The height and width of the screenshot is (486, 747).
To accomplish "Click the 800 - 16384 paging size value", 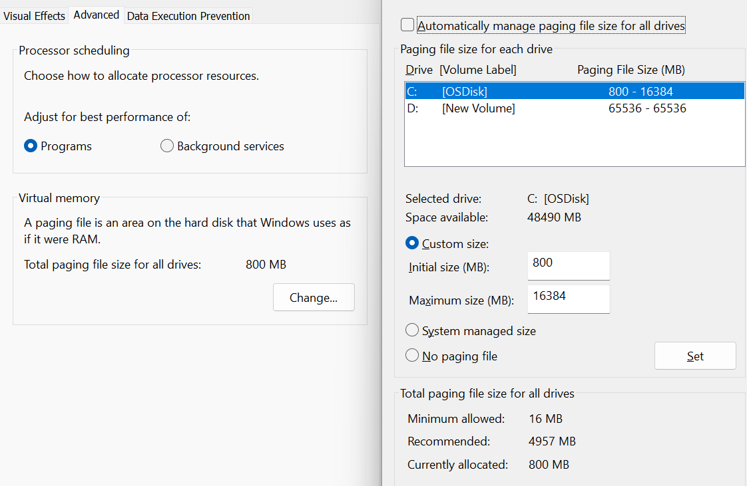I will (640, 91).
